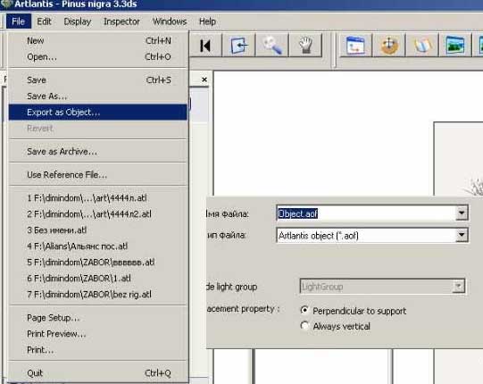The width and height of the screenshot is (483, 384).
Task: Open the Inspector menu
Action: pyautogui.click(x=121, y=21)
